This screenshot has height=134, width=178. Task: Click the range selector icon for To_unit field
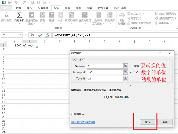pos(126,79)
